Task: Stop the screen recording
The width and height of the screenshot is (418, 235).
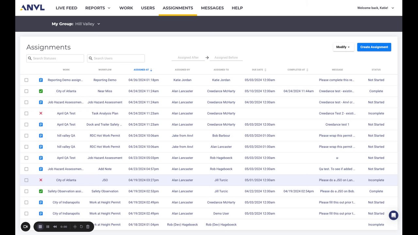Action: [40, 227]
